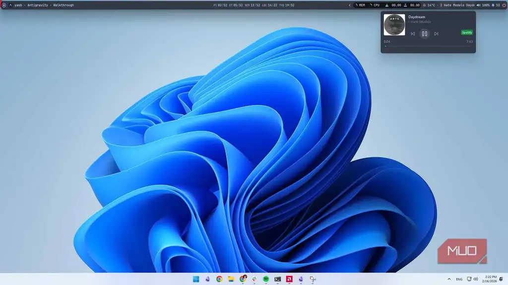This screenshot has height=285, width=508.
Task: Open the Windows Start menu
Action: pyautogui.click(x=196, y=279)
